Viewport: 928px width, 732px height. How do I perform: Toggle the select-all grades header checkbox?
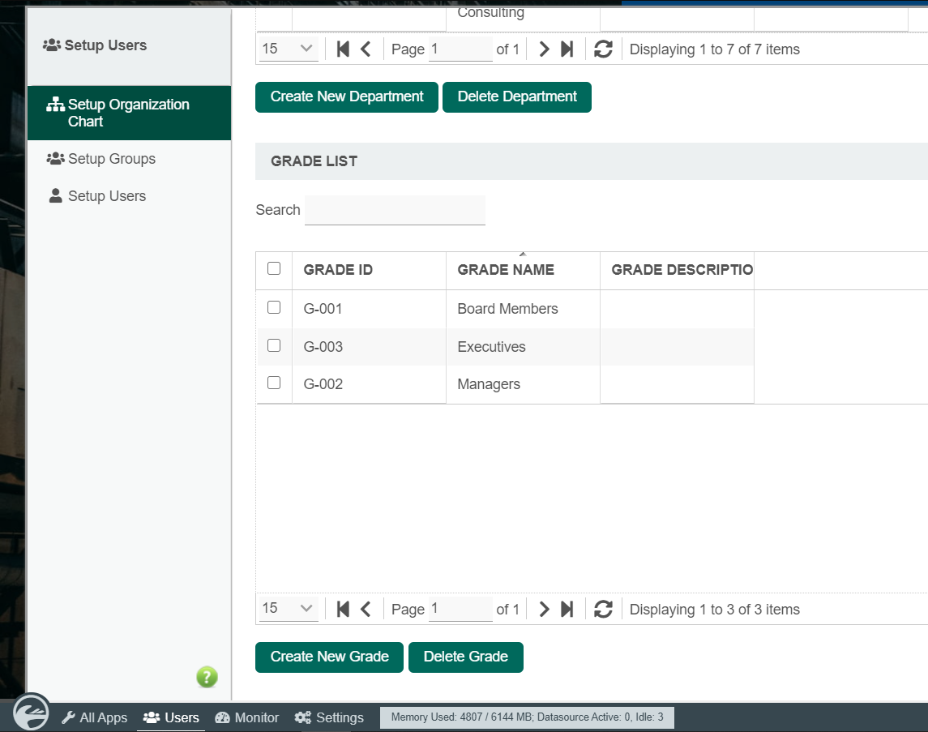click(274, 268)
